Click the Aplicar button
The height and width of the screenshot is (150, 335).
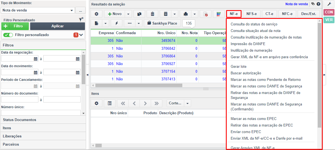pyautogui.click(x=58, y=26)
